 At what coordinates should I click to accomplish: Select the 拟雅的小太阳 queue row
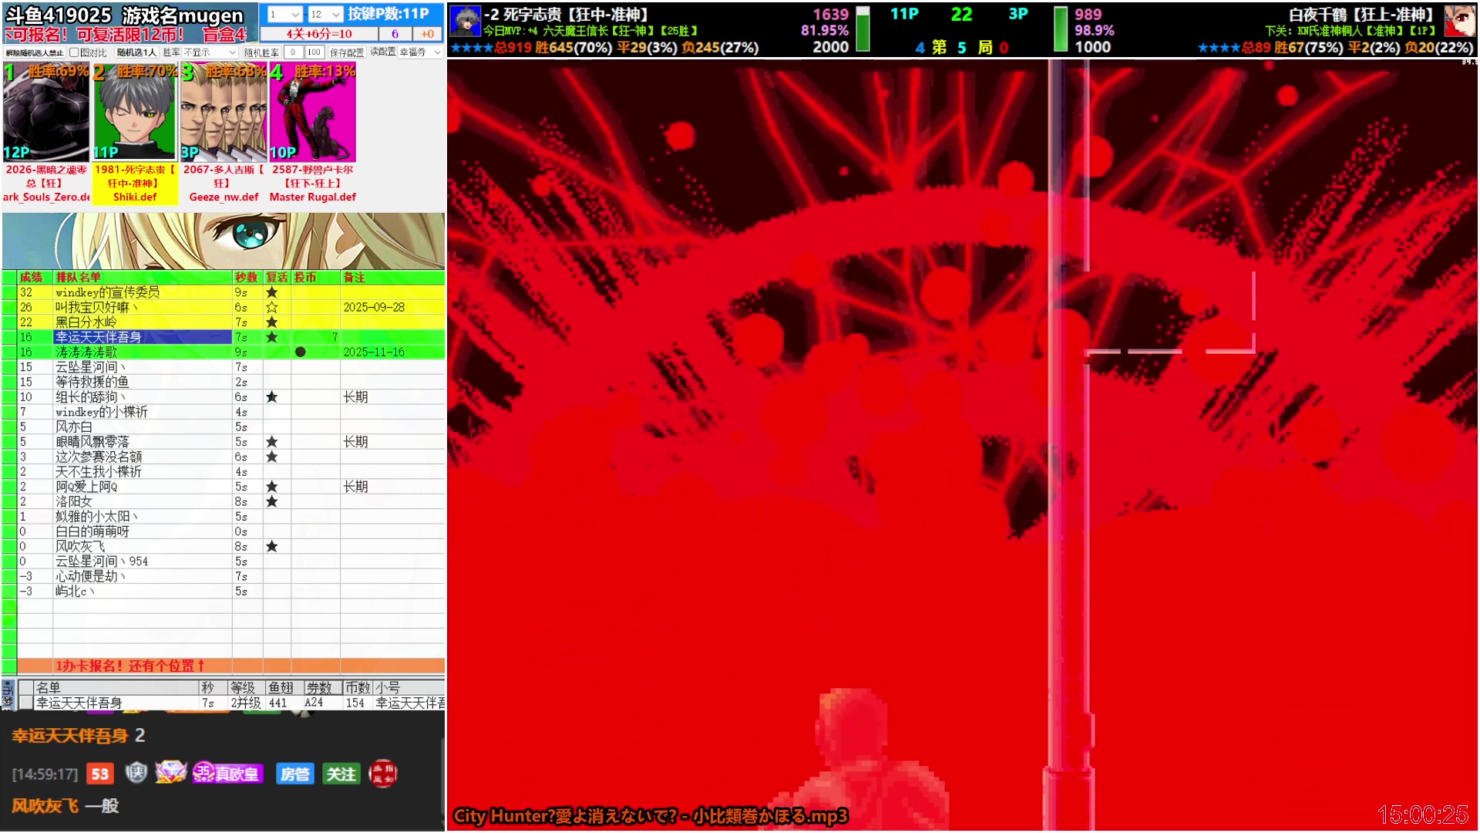pyautogui.click(x=231, y=516)
